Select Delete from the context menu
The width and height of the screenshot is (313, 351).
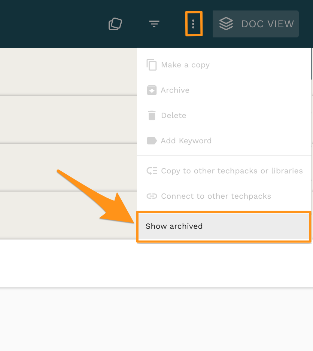pyautogui.click(x=173, y=115)
